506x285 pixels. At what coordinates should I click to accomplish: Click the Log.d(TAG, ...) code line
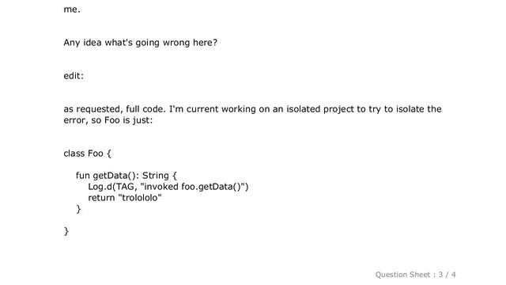(168, 187)
